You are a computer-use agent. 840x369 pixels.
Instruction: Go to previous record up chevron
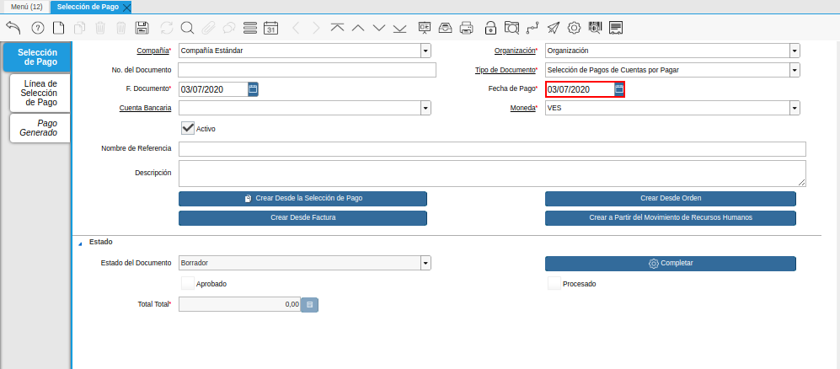click(358, 27)
